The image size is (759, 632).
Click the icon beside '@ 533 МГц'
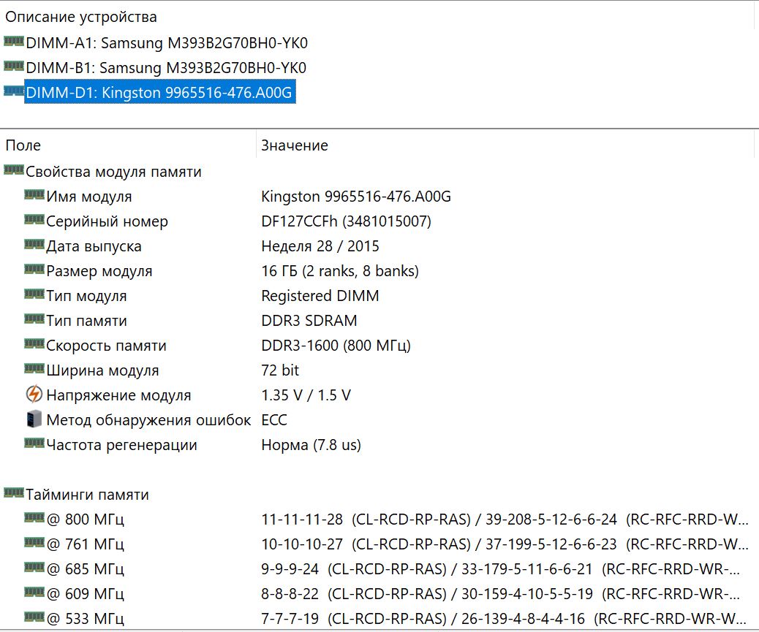34,617
